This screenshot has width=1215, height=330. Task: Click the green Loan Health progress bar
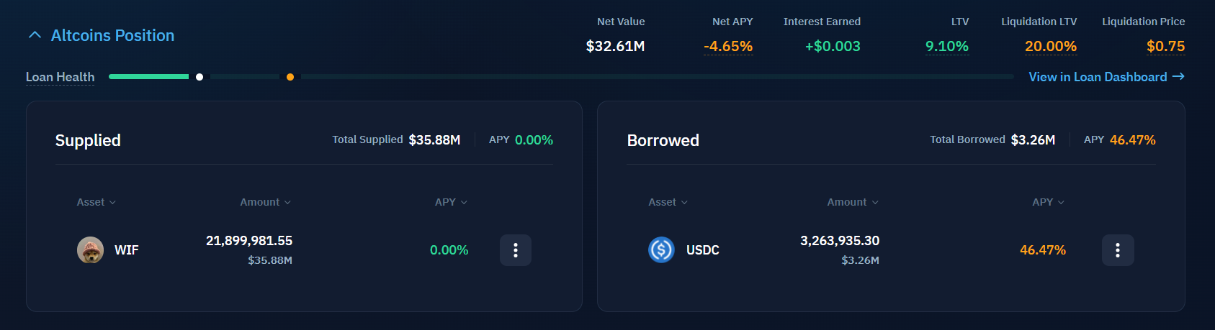[x=148, y=77]
